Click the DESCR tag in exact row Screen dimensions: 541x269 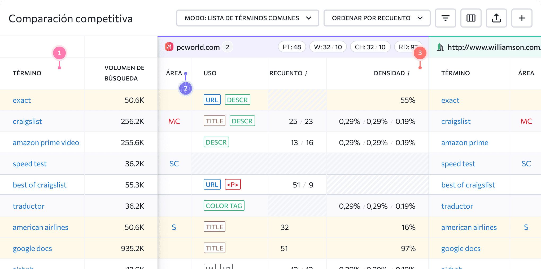pos(237,100)
